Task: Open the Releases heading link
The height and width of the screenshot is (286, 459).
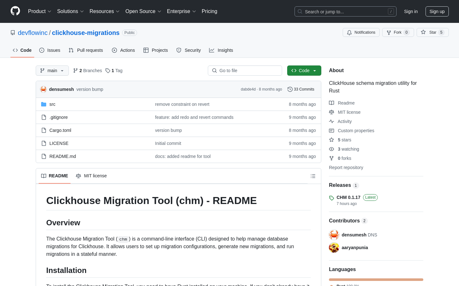Action: pyautogui.click(x=340, y=185)
